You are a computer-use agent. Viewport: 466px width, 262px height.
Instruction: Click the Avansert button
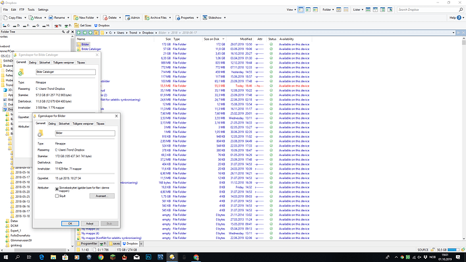[x=101, y=196]
